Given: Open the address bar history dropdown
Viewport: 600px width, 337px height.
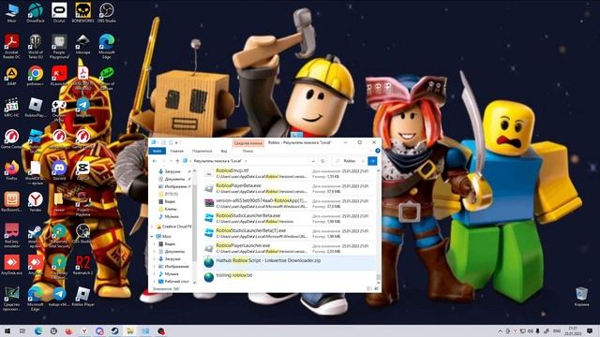Looking at the screenshot, I should 313,161.
